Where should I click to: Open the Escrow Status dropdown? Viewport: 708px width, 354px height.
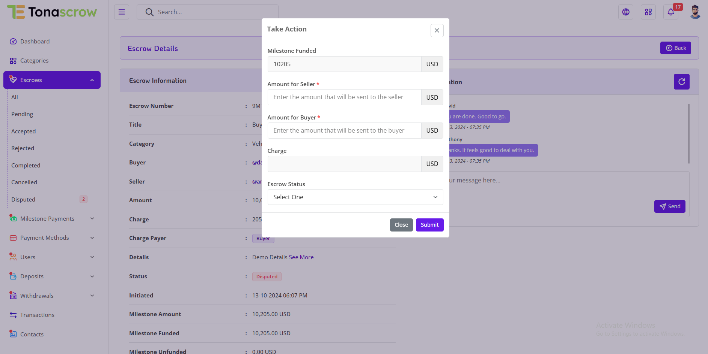(x=355, y=197)
